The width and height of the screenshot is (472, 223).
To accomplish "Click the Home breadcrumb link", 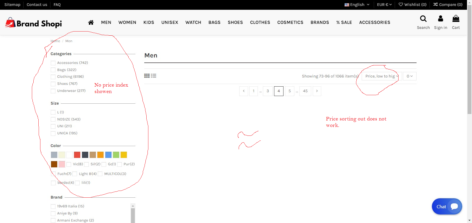I will [x=55, y=41].
